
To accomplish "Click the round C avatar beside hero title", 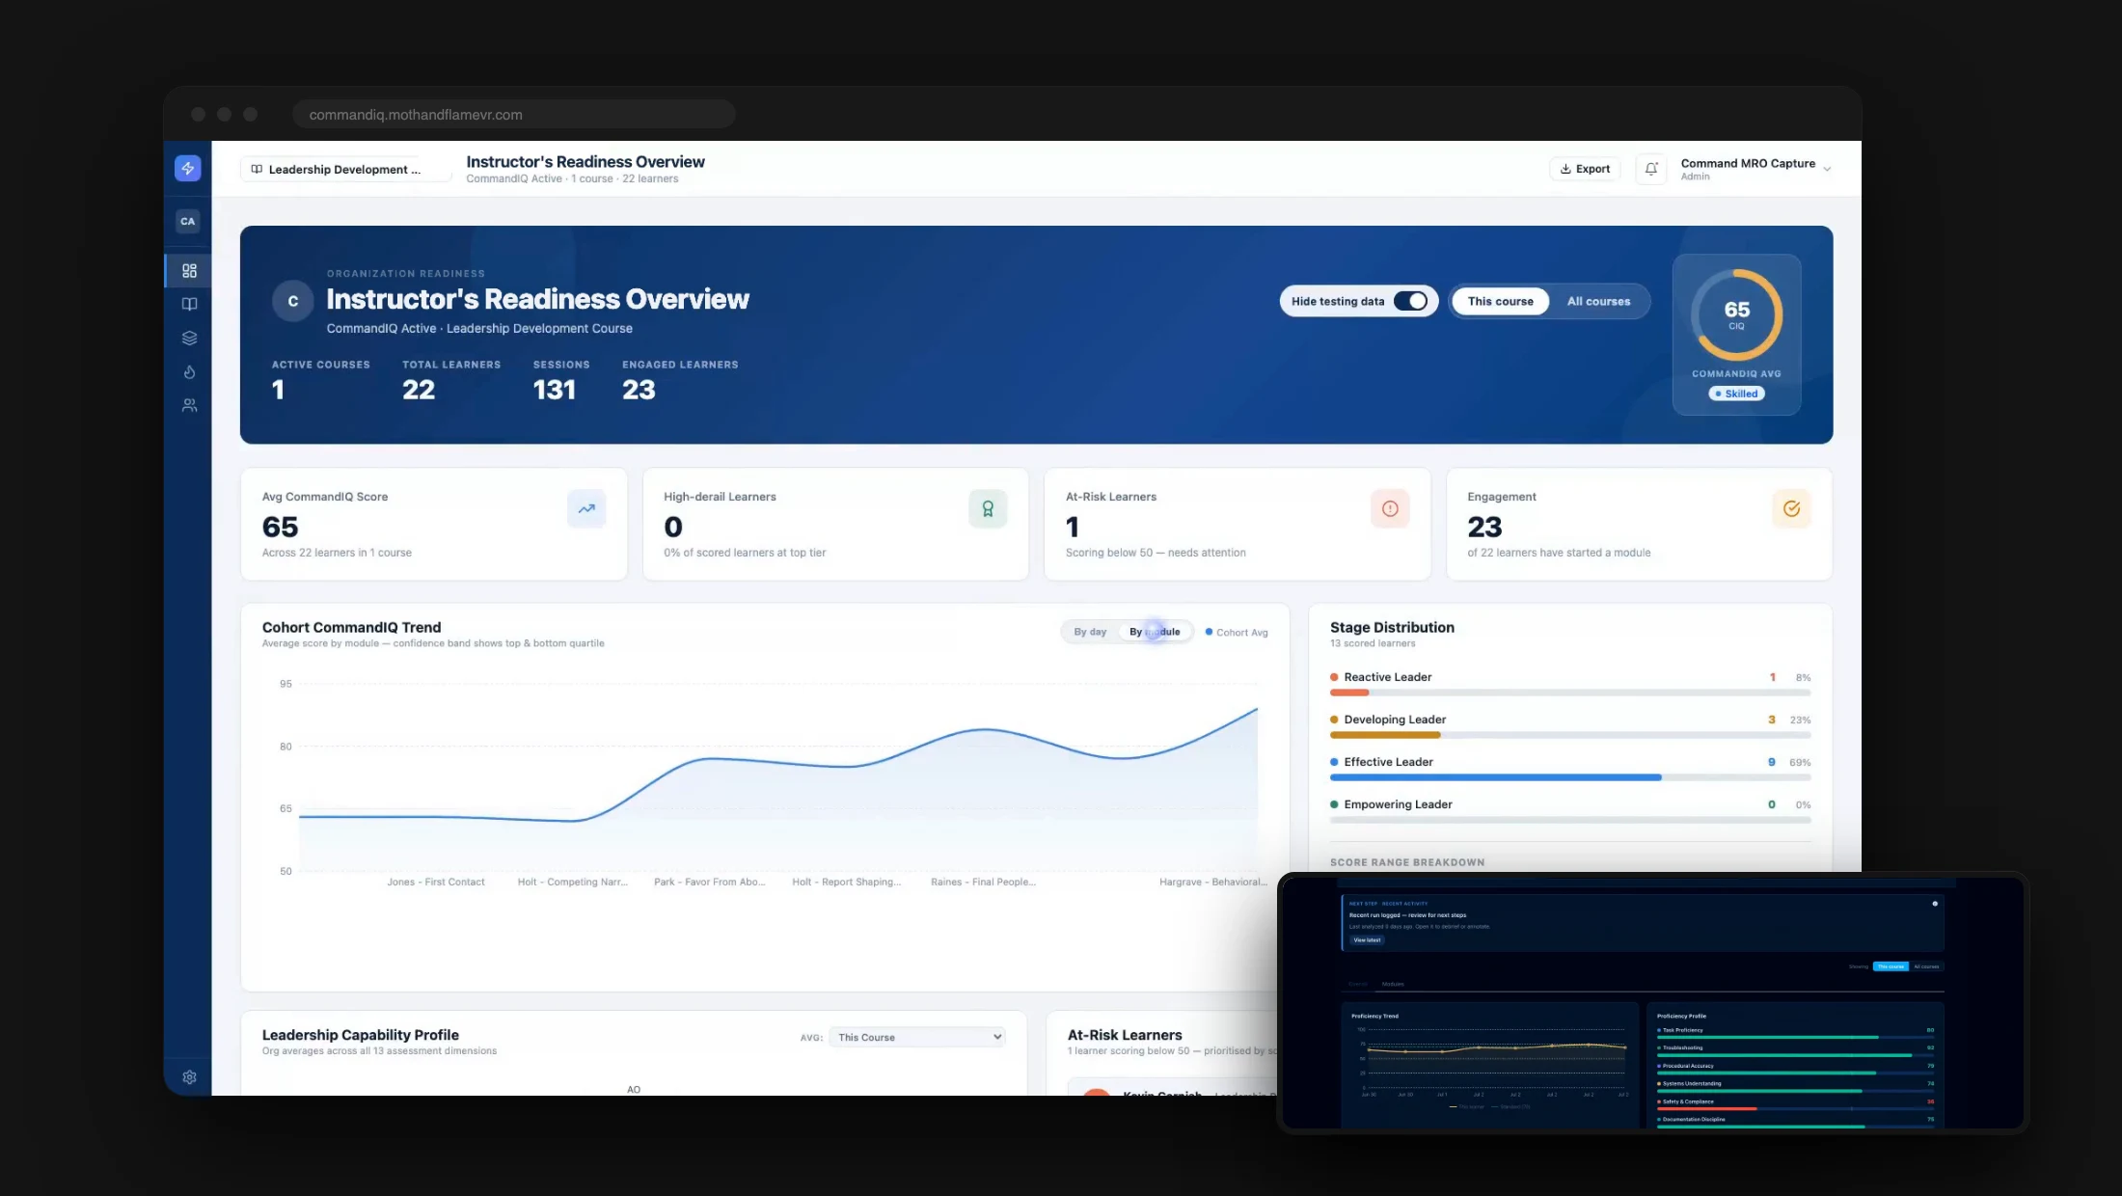I will 293,301.
